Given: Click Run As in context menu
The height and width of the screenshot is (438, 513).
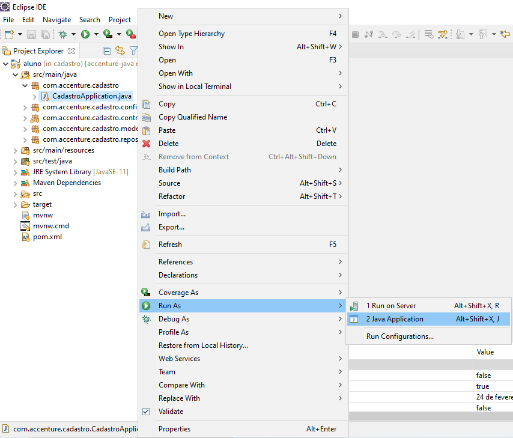Looking at the screenshot, I should [243, 306].
